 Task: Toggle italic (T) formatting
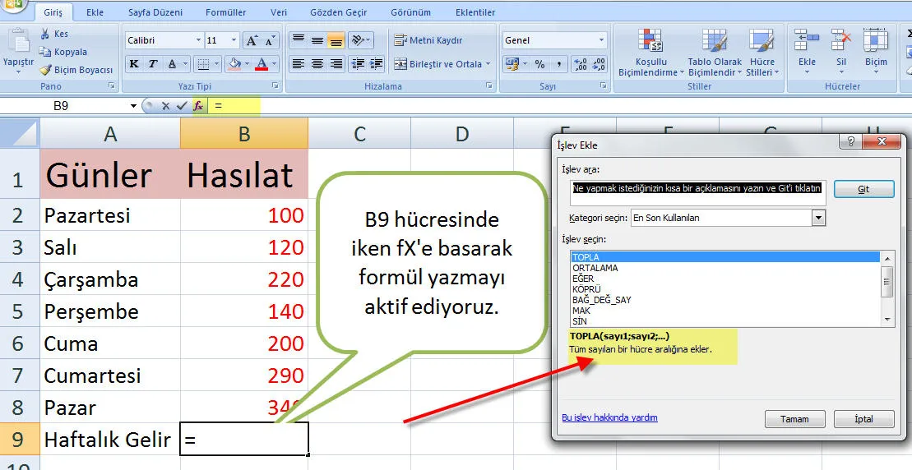pos(153,64)
